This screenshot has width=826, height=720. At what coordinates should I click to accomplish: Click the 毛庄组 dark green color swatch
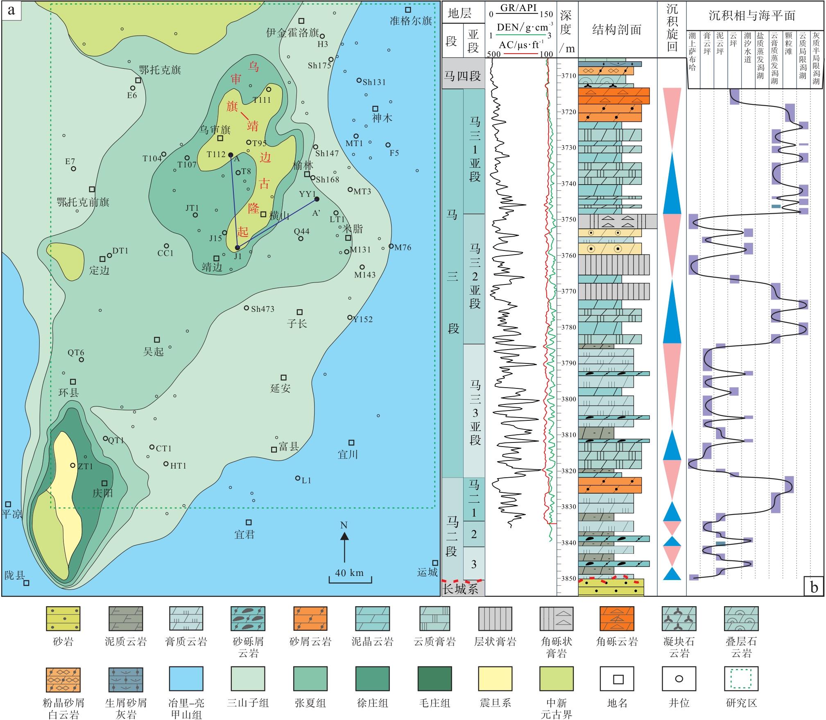434,679
